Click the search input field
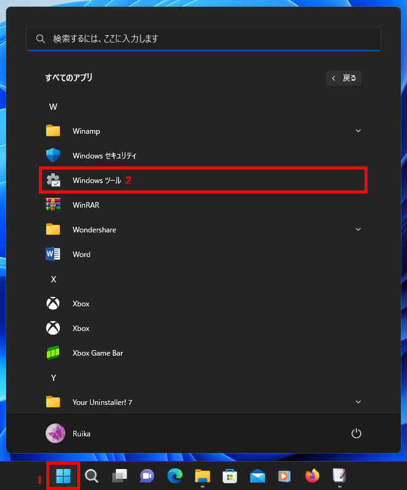Image resolution: width=407 pixels, height=490 pixels. click(203, 39)
